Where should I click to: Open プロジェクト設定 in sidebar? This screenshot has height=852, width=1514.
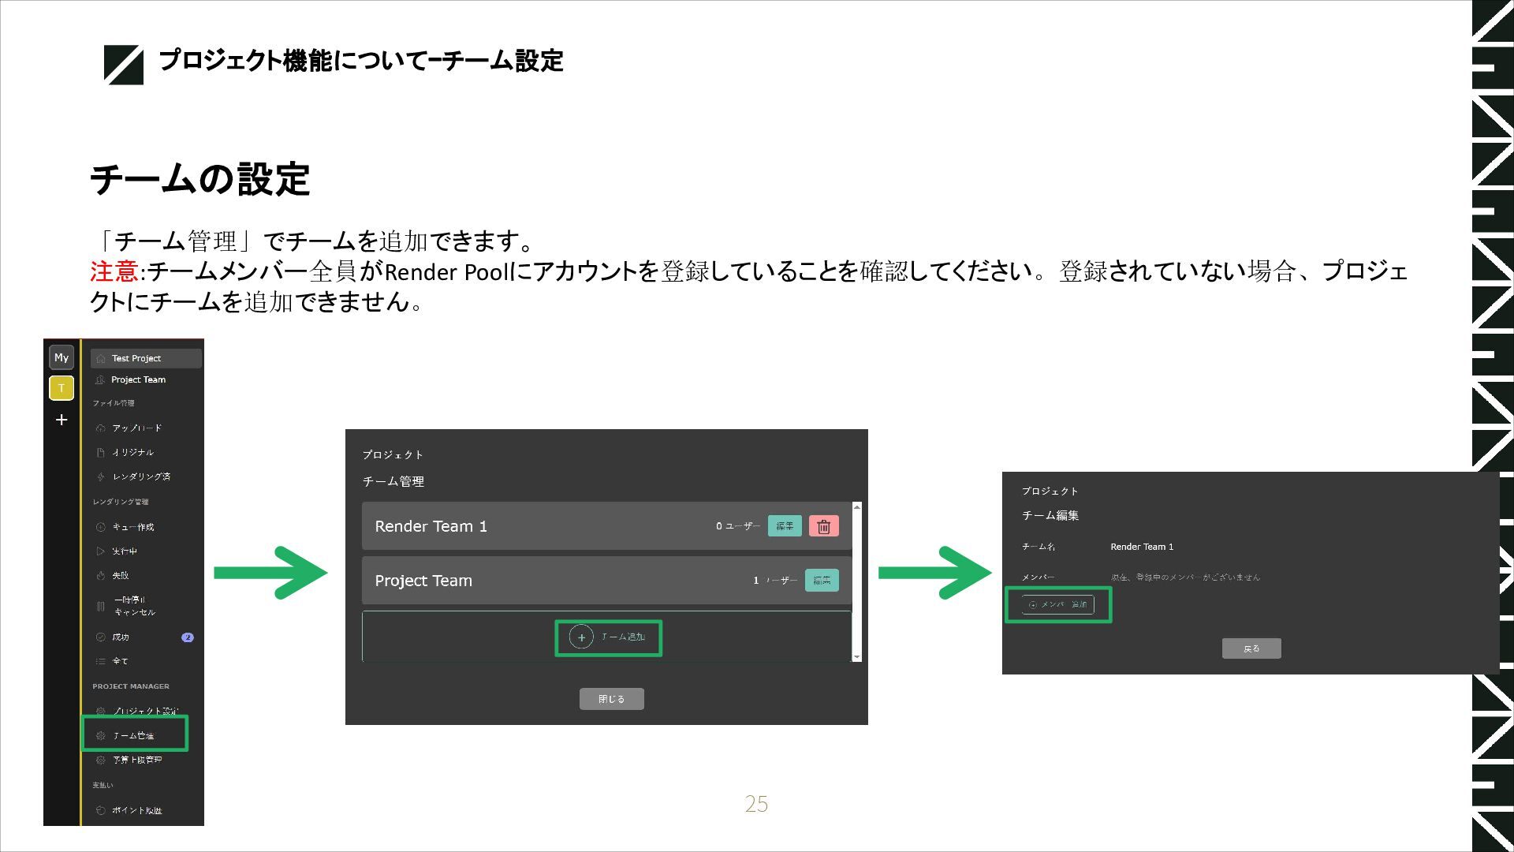pos(144,711)
